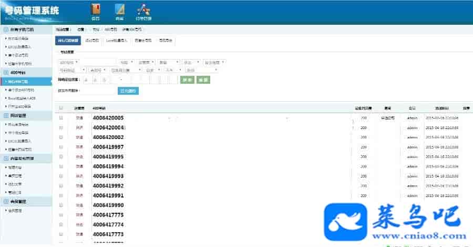The width and height of the screenshot is (473, 247).
Task: Click the grid icon of bottom sidebar section
Action: point(6,201)
